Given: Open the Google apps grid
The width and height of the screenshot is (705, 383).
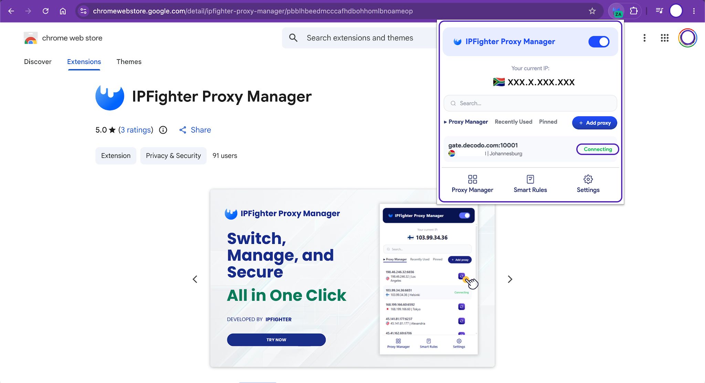Looking at the screenshot, I should [x=665, y=38].
